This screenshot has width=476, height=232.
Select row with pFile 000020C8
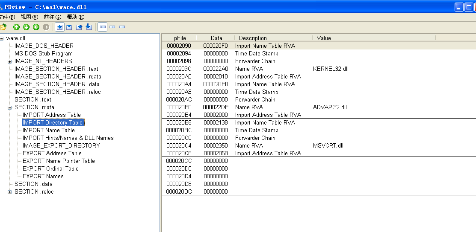coord(319,153)
